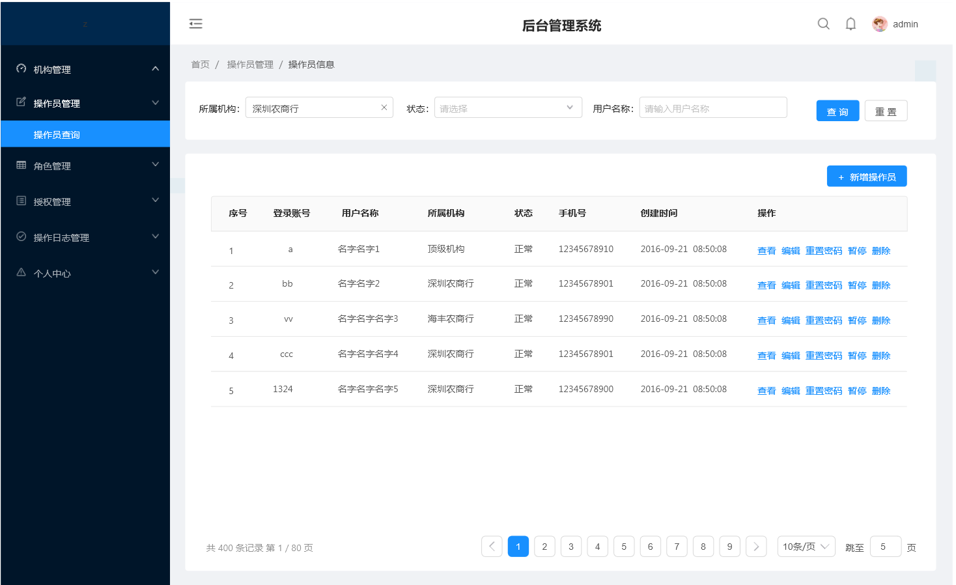Click the 新增操作员 button
The width and height of the screenshot is (956, 585).
[x=867, y=177]
